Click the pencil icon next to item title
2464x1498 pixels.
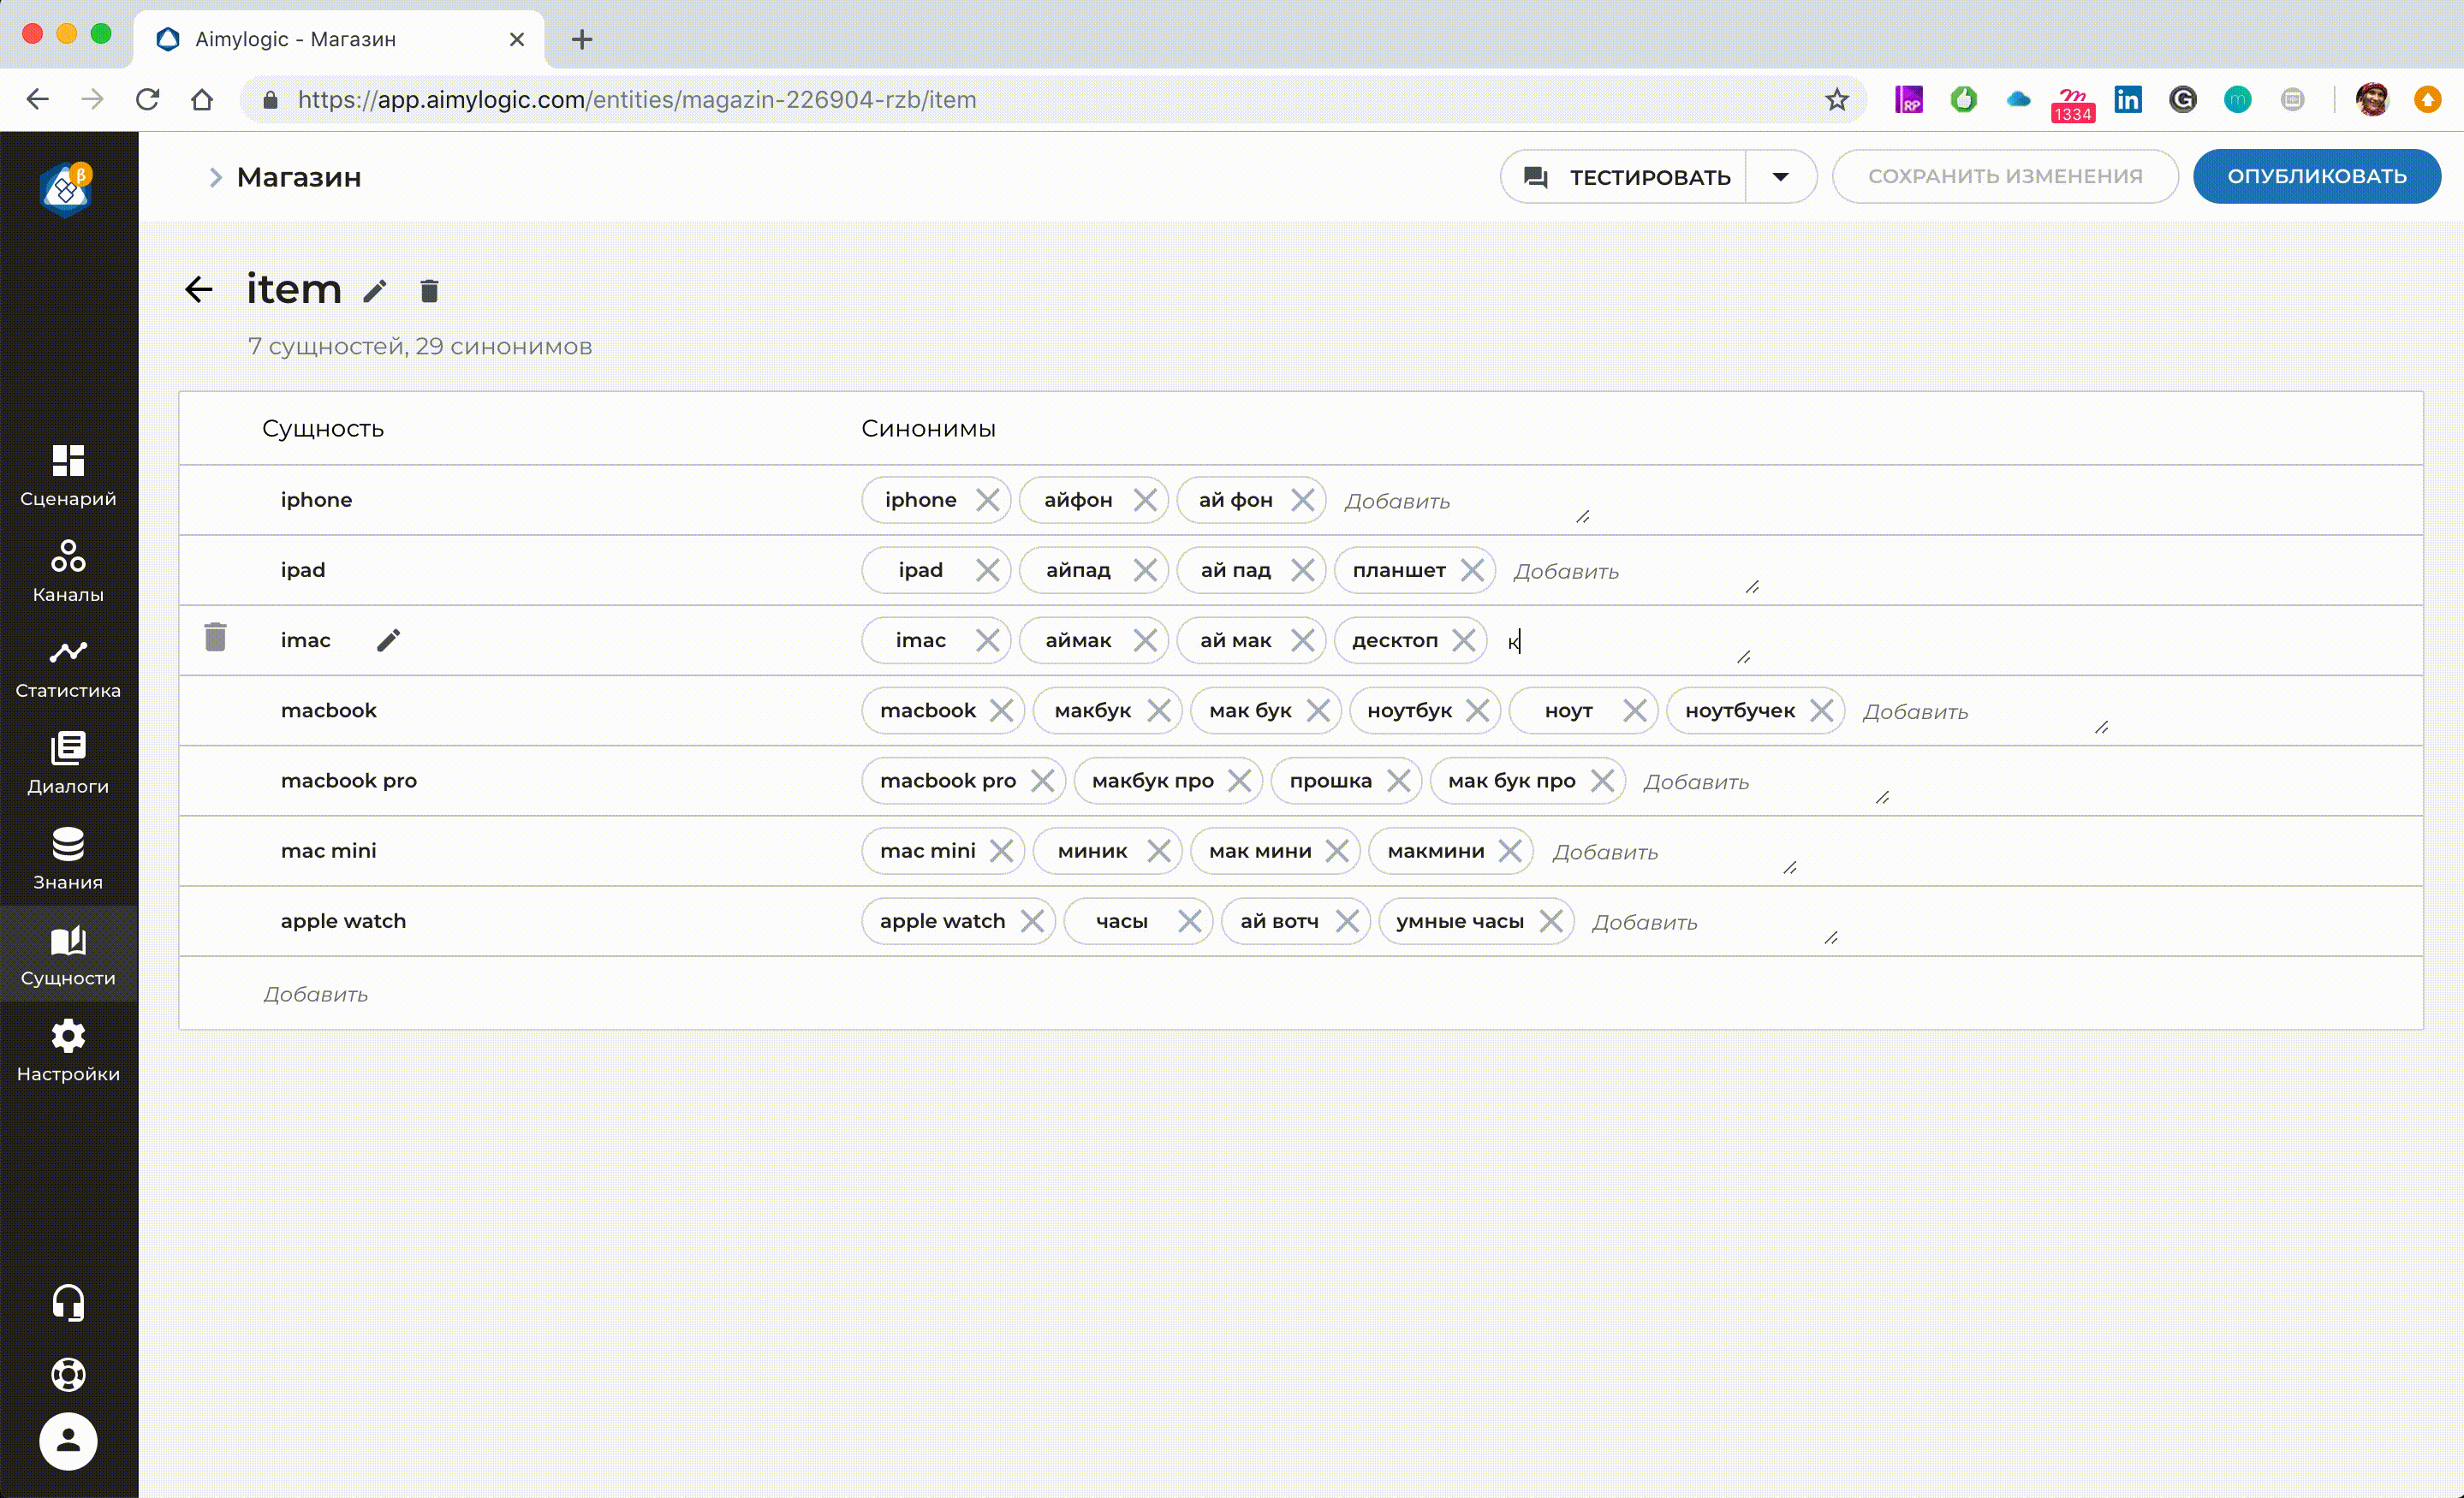coord(375,291)
